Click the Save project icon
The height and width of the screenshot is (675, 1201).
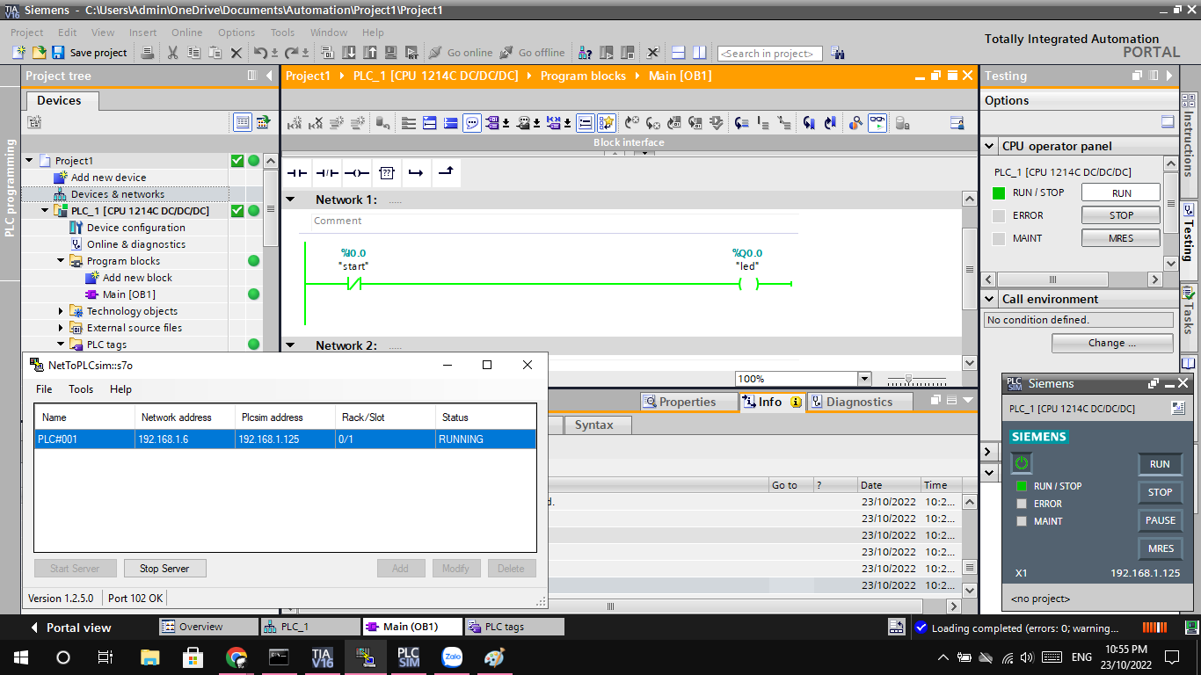(x=58, y=53)
